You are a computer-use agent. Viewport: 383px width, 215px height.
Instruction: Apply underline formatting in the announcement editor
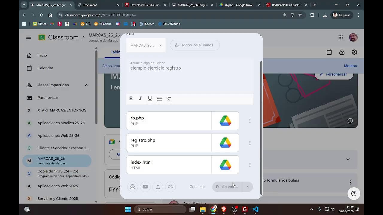pos(150,99)
